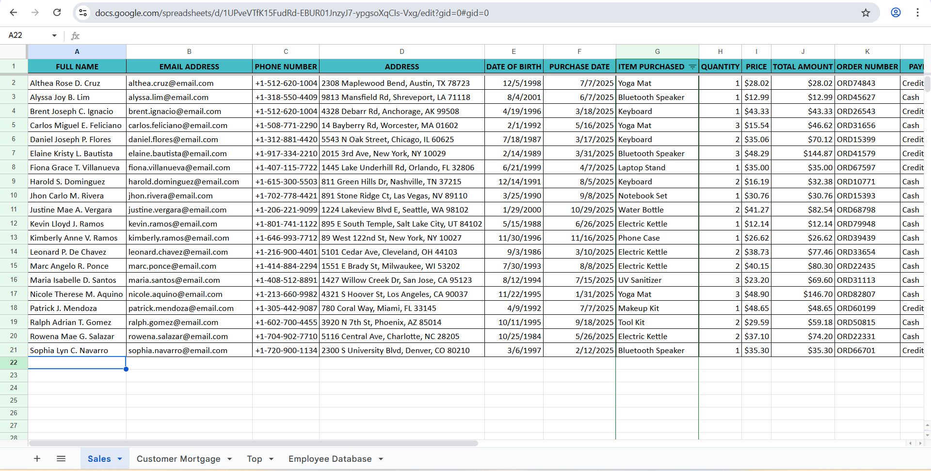
Task: Switch to the Top sheet tab
Action: tap(254, 459)
